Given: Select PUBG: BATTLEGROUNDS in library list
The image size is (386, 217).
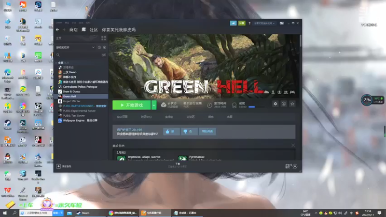Looking at the screenshot, I should pyautogui.click(x=81, y=106).
